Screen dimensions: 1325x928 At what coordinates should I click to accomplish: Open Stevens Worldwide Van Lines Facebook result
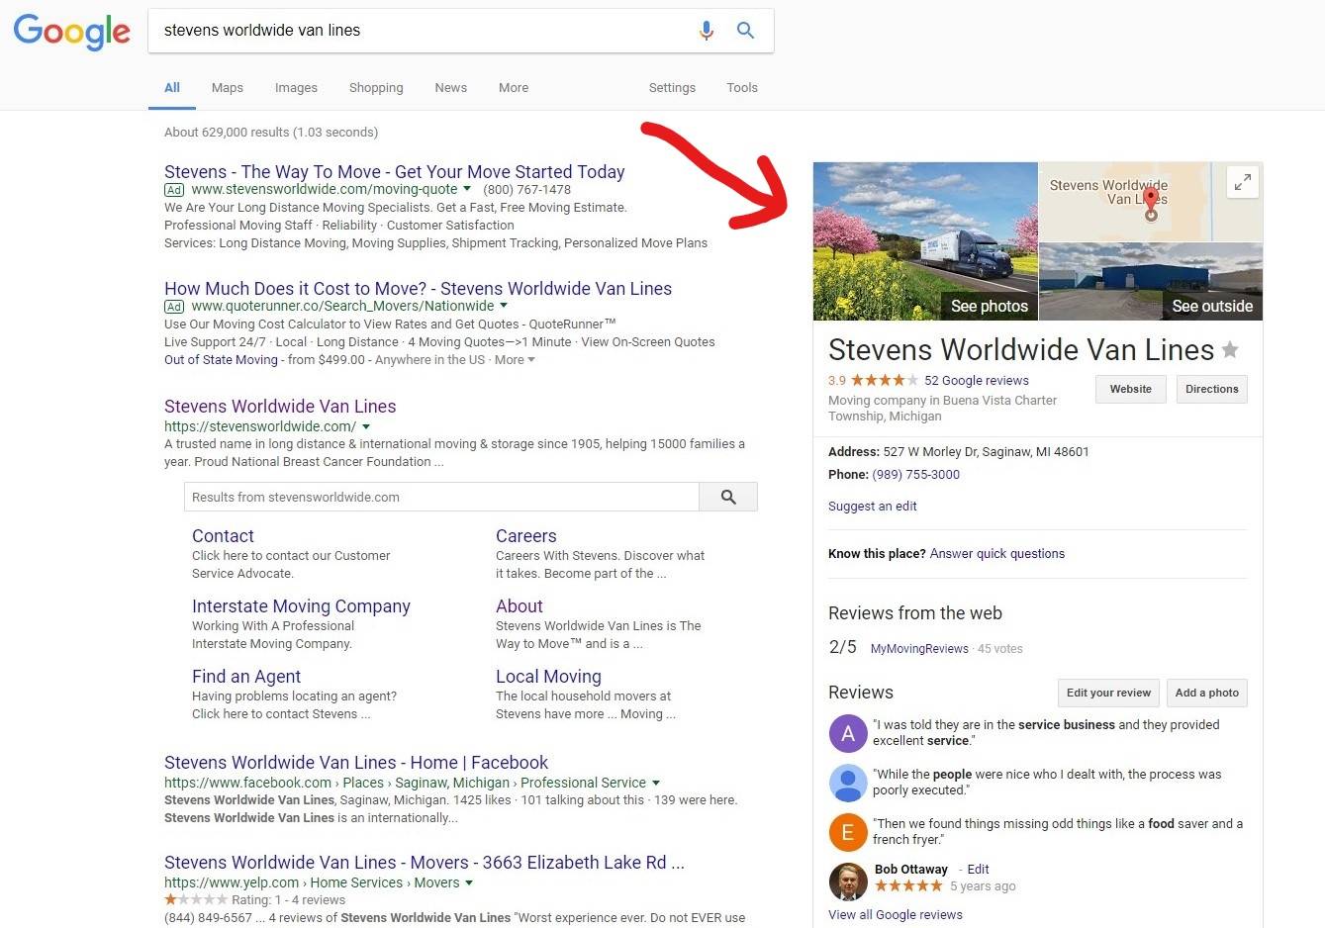(356, 763)
